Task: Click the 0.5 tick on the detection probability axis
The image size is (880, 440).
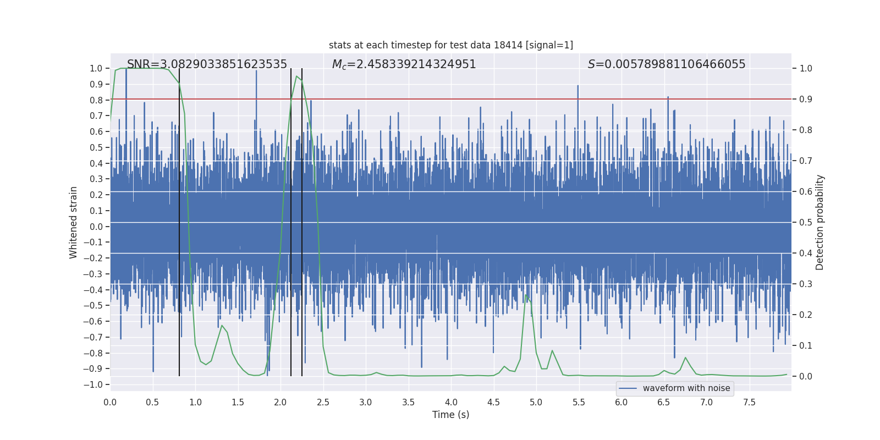Action: [x=806, y=222]
